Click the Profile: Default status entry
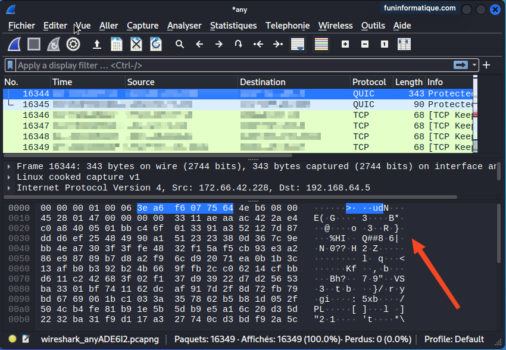This screenshot has height=350, width=506. point(454,339)
